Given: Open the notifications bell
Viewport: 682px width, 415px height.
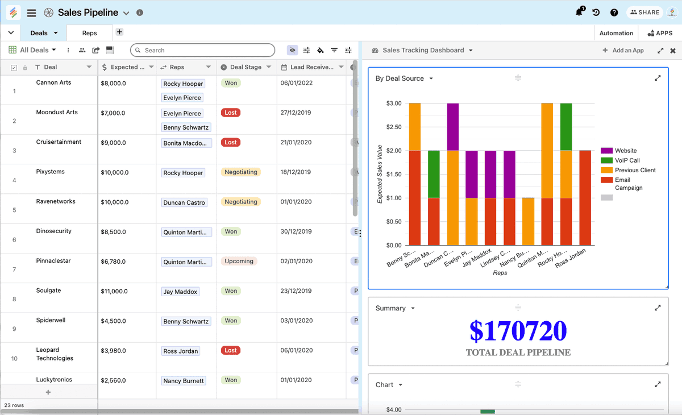Looking at the screenshot, I should pos(579,13).
